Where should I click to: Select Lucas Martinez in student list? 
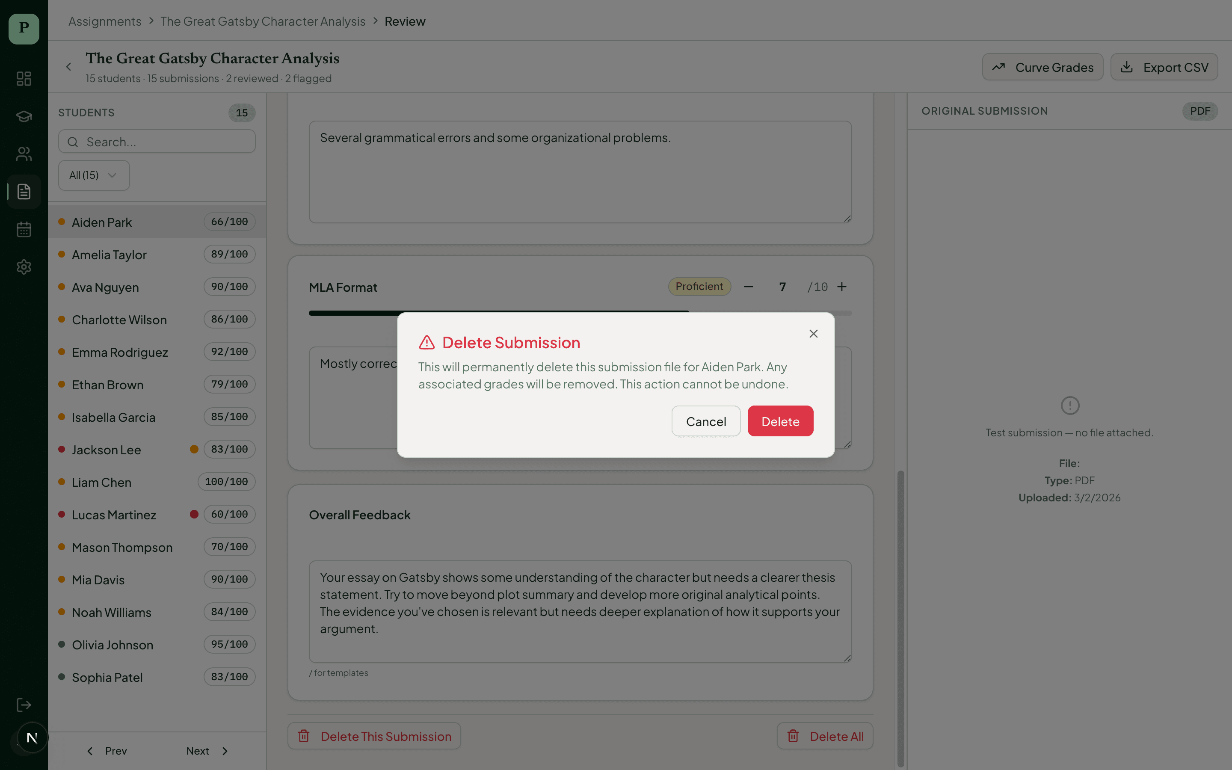[114, 515]
